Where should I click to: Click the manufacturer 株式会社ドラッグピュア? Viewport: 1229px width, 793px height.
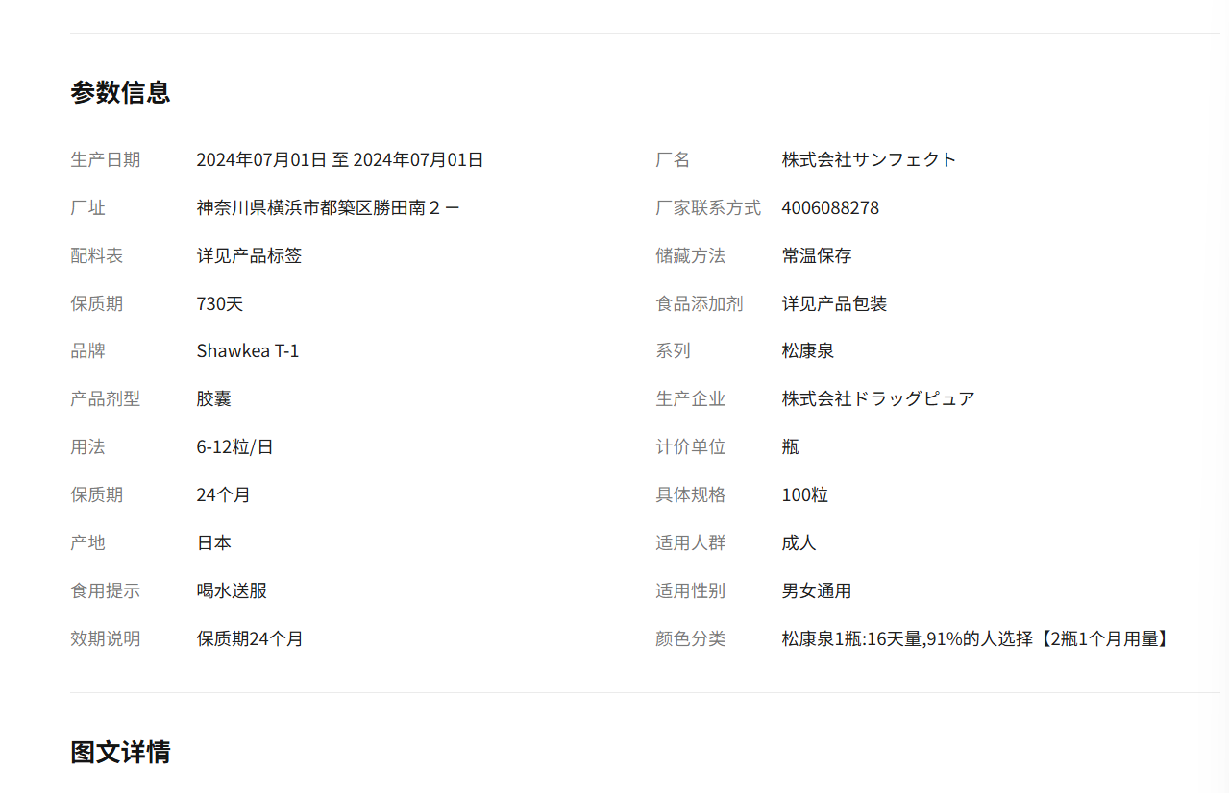point(878,399)
